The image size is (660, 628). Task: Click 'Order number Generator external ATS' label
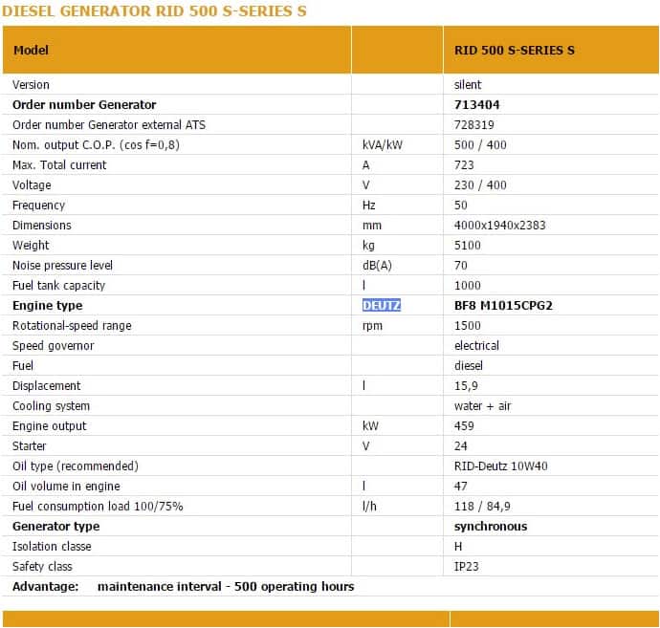109,125
